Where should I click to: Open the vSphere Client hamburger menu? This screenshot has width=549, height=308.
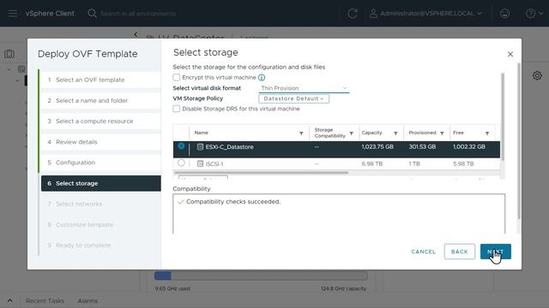click(x=13, y=14)
